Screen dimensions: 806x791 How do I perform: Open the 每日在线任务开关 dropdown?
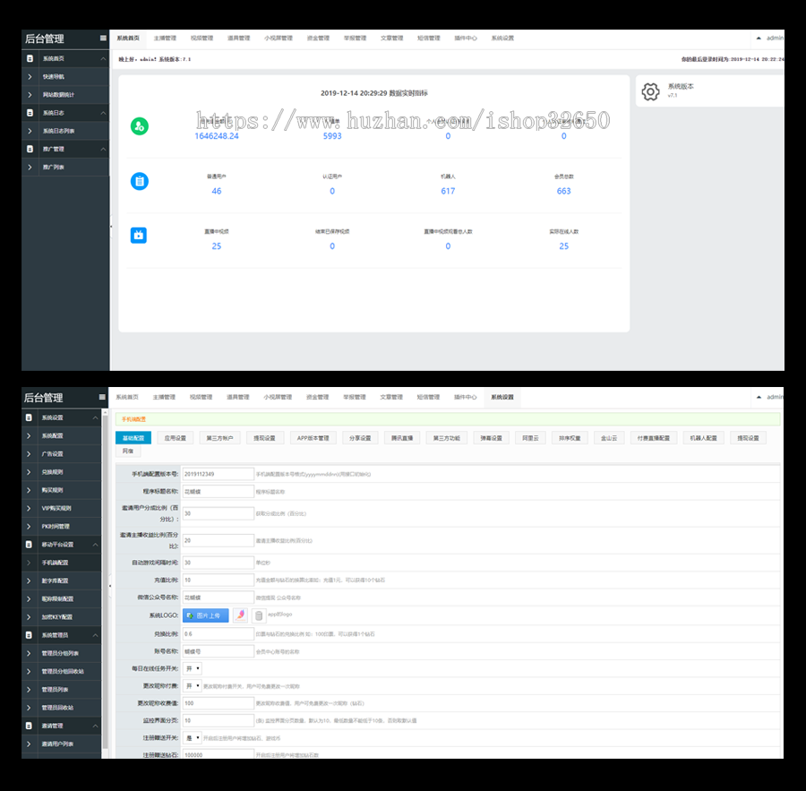tap(193, 668)
